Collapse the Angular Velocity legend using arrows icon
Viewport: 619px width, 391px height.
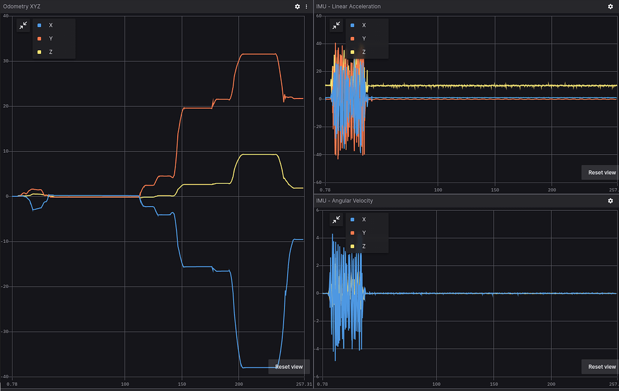tap(336, 219)
